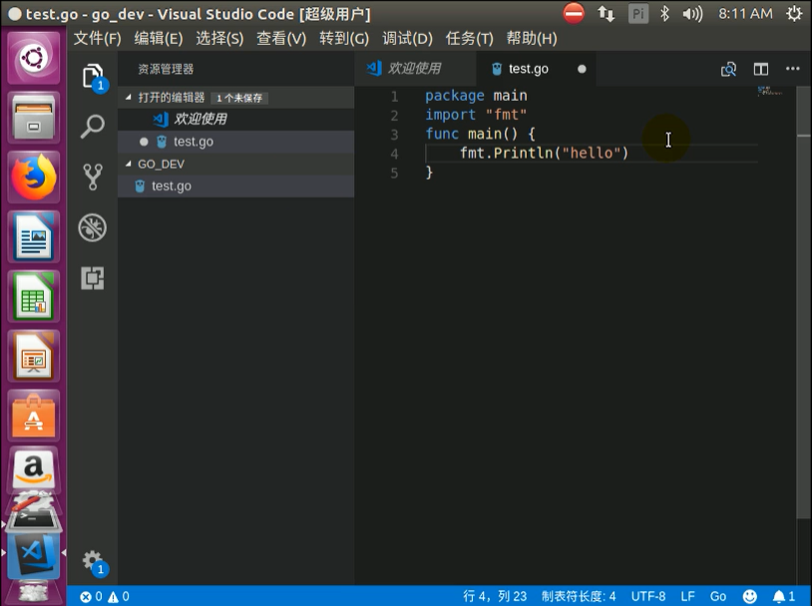
Task: Place cursor on line 1 package main
Action: click(476, 96)
